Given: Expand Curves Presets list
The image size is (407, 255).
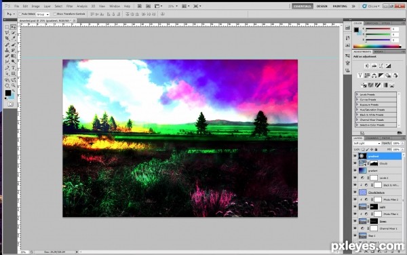Looking at the screenshot, I should tap(357, 99).
